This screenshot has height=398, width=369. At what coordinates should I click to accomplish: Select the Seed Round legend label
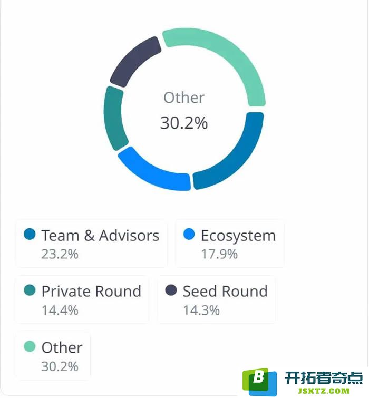[x=225, y=292]
